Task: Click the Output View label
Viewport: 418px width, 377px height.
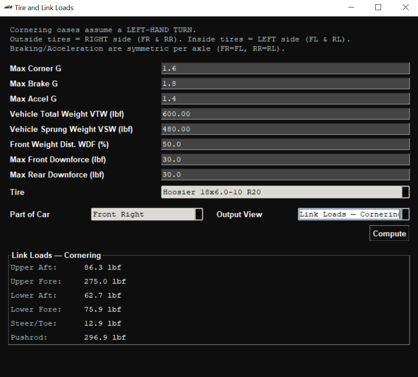Action: pyautogui.click(x=239, y=214)
